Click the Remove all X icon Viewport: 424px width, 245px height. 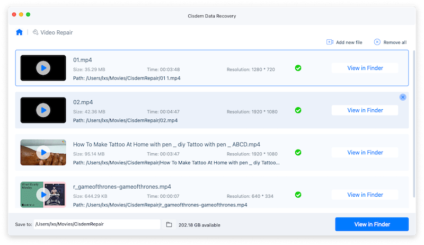[377, 42]
